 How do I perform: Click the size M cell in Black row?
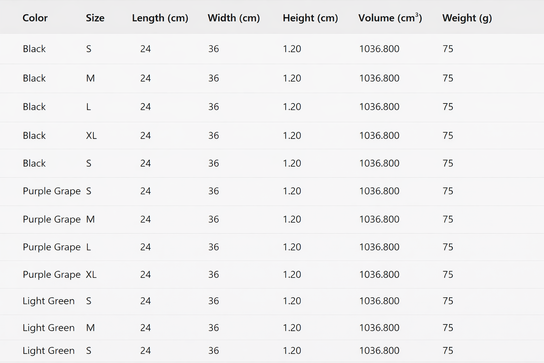point(90,78)
